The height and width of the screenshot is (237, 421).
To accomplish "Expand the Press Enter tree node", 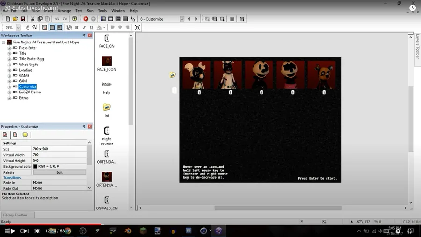I will (x=9, y=48).
